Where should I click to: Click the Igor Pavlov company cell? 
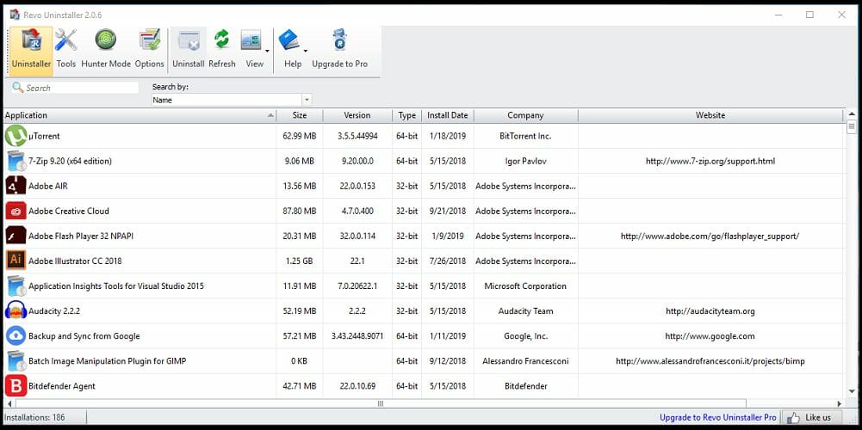525,161
